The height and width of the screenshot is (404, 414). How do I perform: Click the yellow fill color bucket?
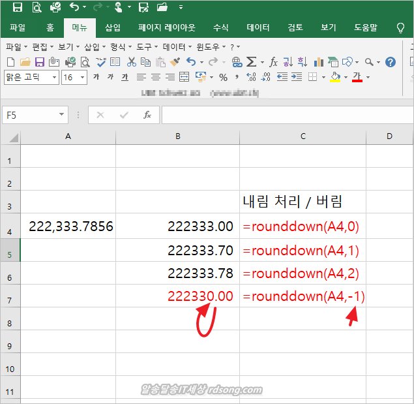point(335,77)
